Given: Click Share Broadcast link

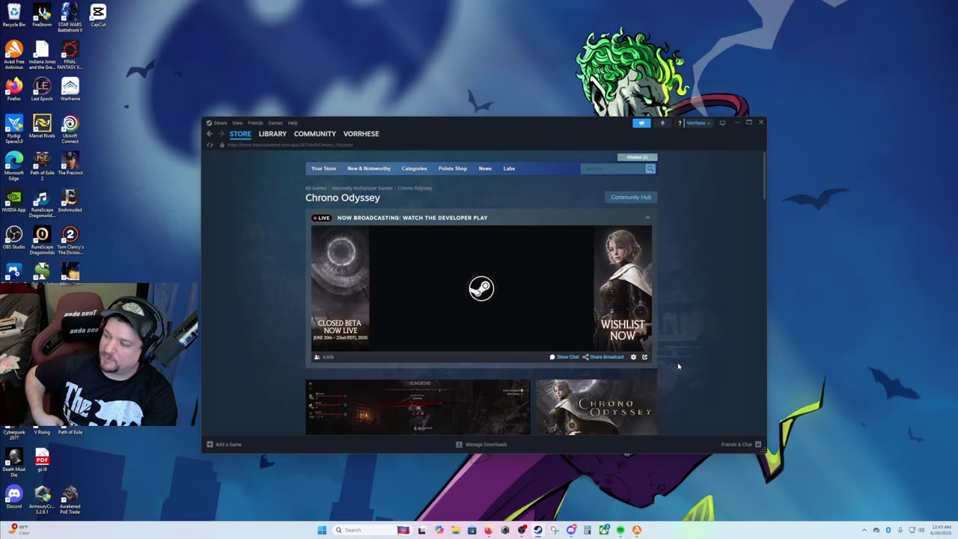Looking at the screenshot, I should point(603,357).
